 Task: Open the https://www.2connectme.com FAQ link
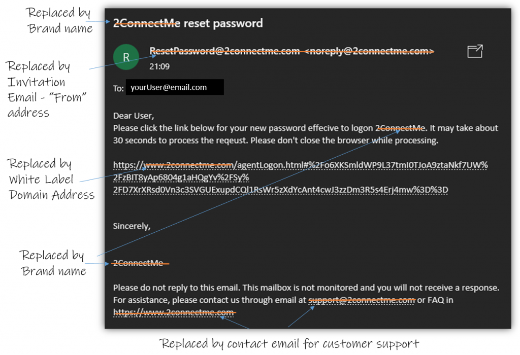point(174,312)
